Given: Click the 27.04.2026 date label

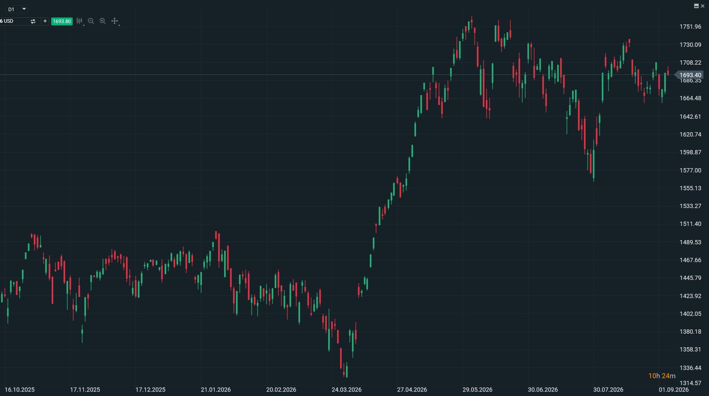Looking at the screenshot, I should pos(412,390).
